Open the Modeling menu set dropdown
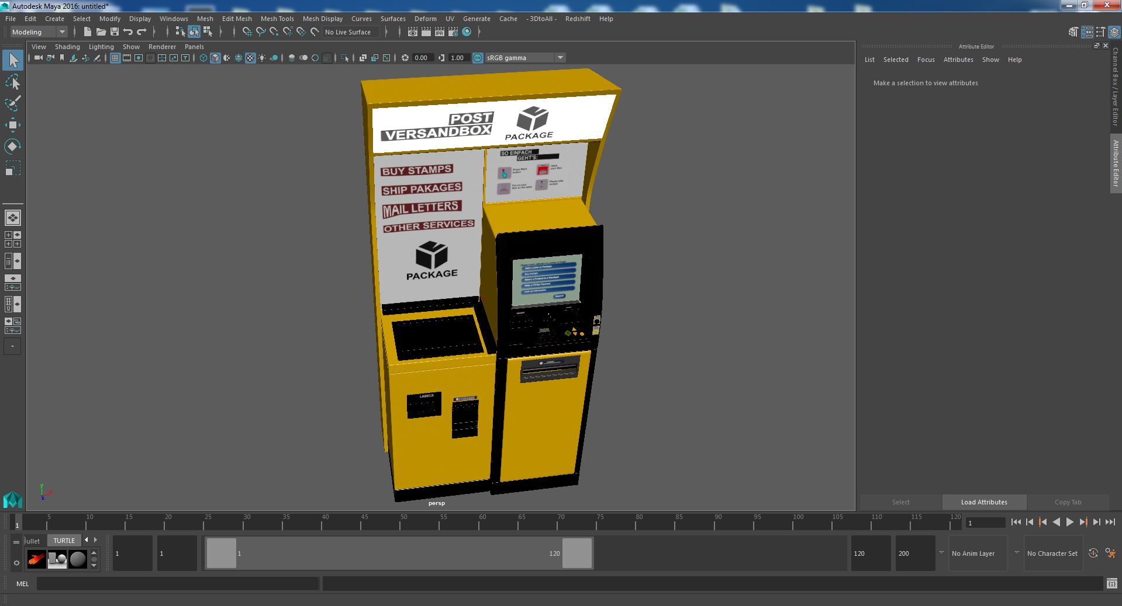The image size is (1122, 606). [x=39, y=32]
